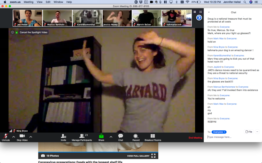Image resolution: width=262 pixels, height=163 pixels.
Task: Toggle the Chat panel from toolbar
Action: 120,137
